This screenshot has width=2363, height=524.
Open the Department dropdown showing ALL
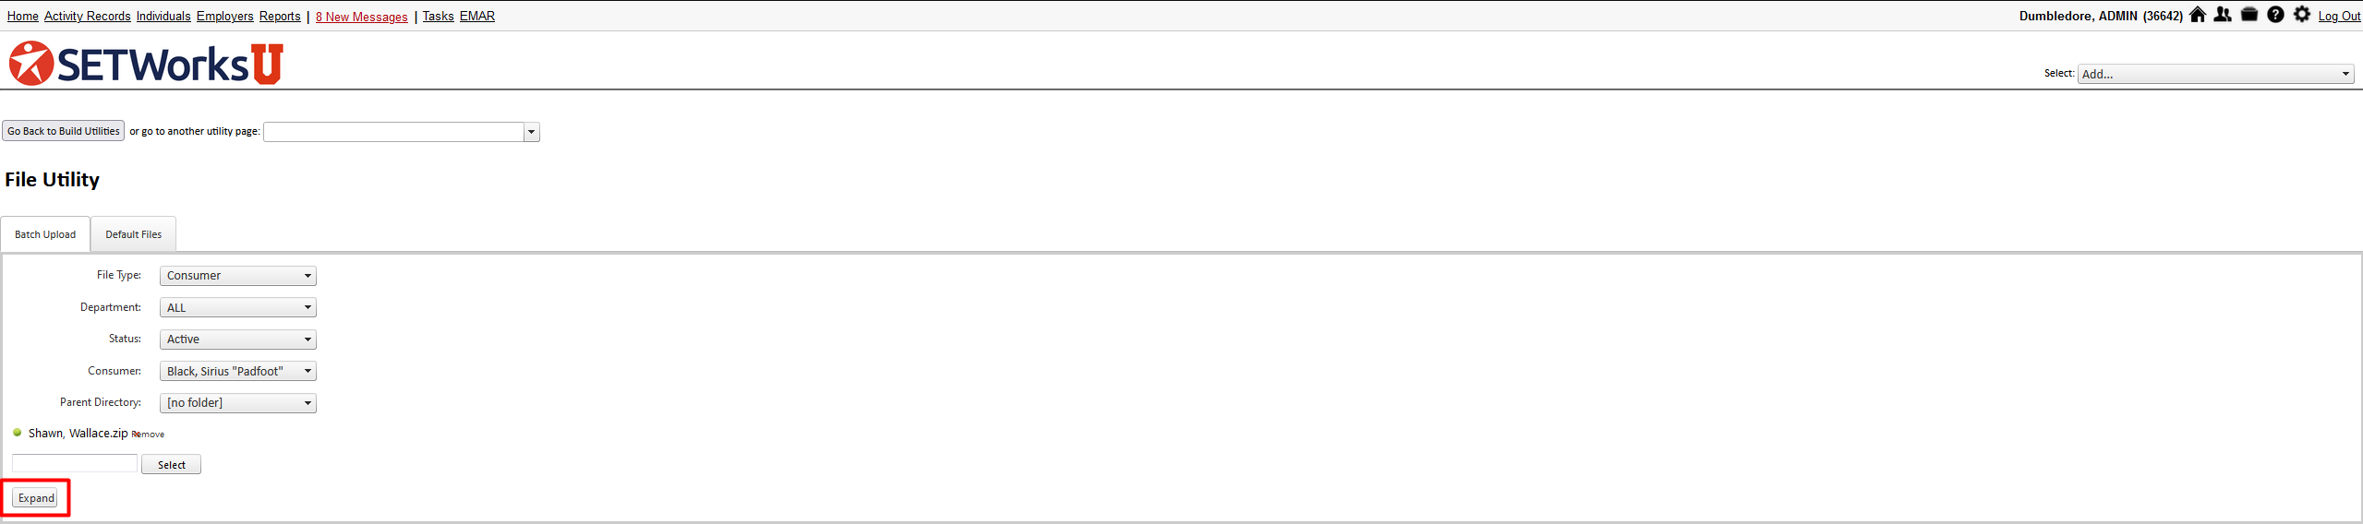click(x=238, y=307)
